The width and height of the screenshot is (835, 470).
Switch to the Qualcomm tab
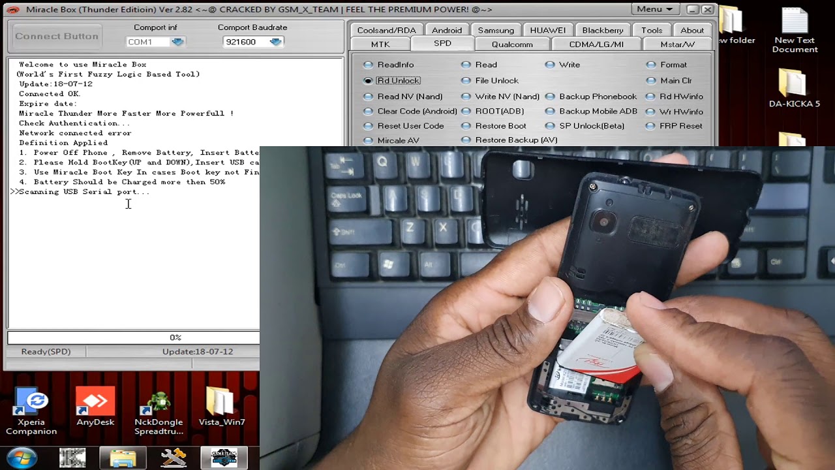[512, 44]
